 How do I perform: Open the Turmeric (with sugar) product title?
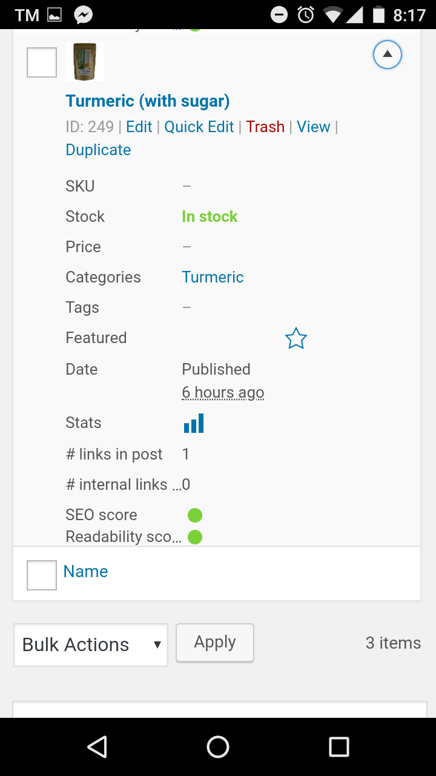pyautogui.click(x=148, y=101)
